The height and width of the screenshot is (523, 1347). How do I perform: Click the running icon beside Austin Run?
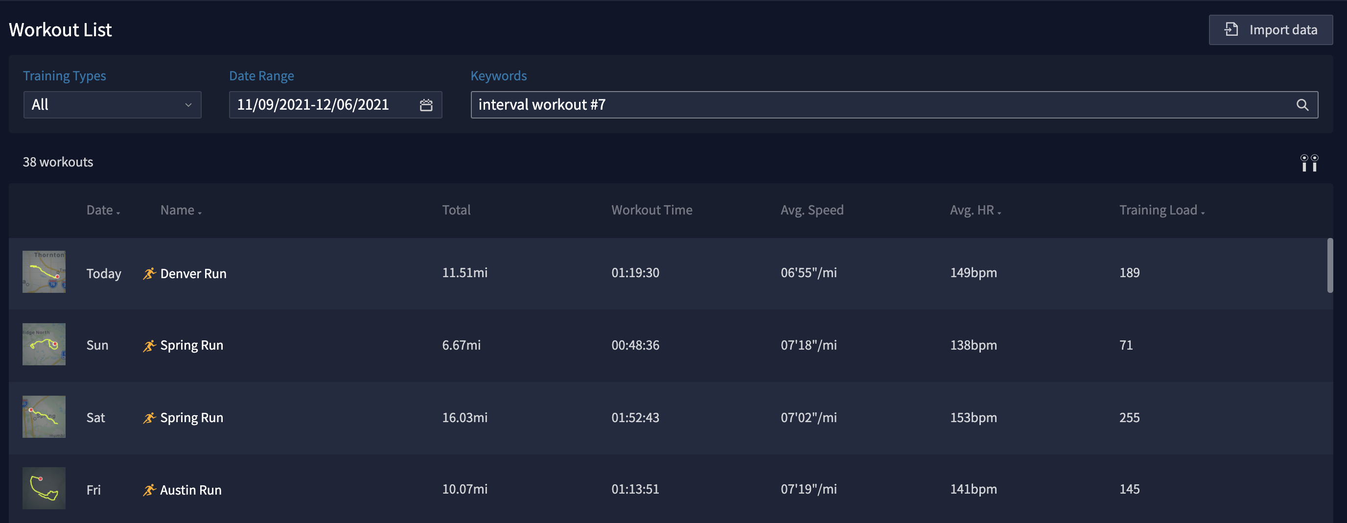(150, 490)
